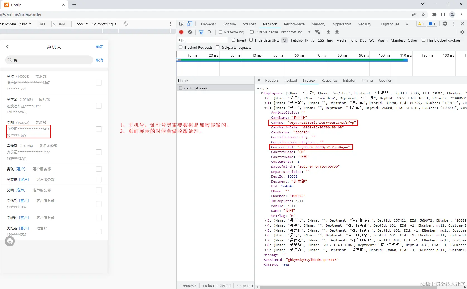Screen dimensions: 467x289
Task: Check the Invert filter option
Action: tap(233, 40)
